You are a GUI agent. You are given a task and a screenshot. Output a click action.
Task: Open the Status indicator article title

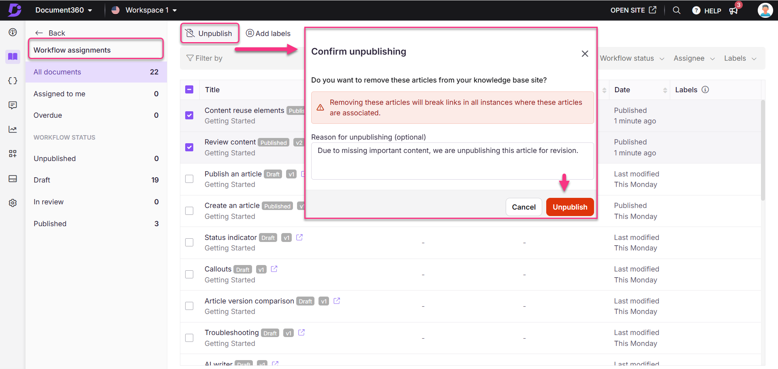[x=231, y=238]
